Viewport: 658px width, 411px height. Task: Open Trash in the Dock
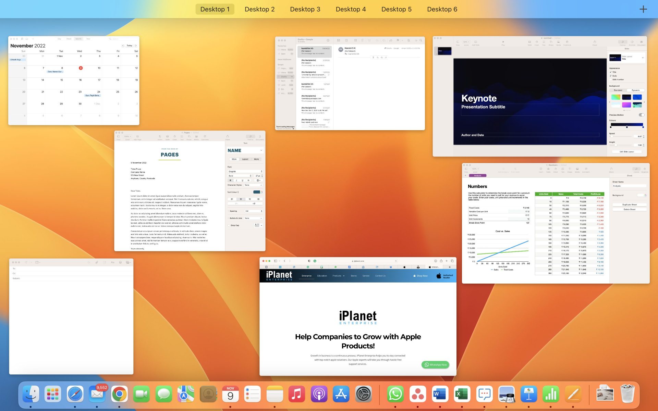coord(627,394)
